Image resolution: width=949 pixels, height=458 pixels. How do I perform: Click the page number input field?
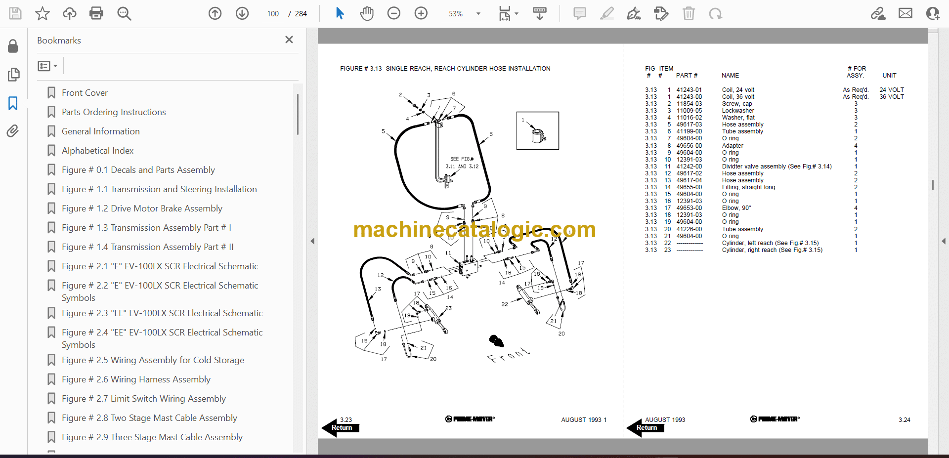click(273, 14)
